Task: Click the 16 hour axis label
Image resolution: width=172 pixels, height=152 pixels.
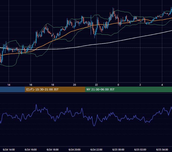Action: 31,85
